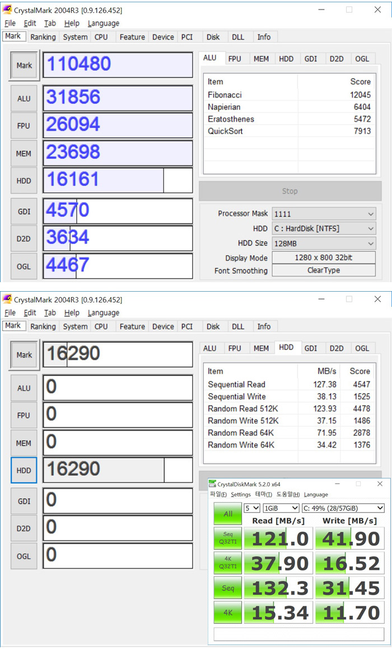The height and width of the screenshot is (649, 392).
Task: Run HDD benchmark button in top window
Action: coord(24,181)
